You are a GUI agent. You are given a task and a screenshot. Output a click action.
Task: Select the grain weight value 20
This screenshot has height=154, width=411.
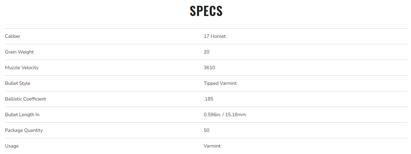click(206, 52)
